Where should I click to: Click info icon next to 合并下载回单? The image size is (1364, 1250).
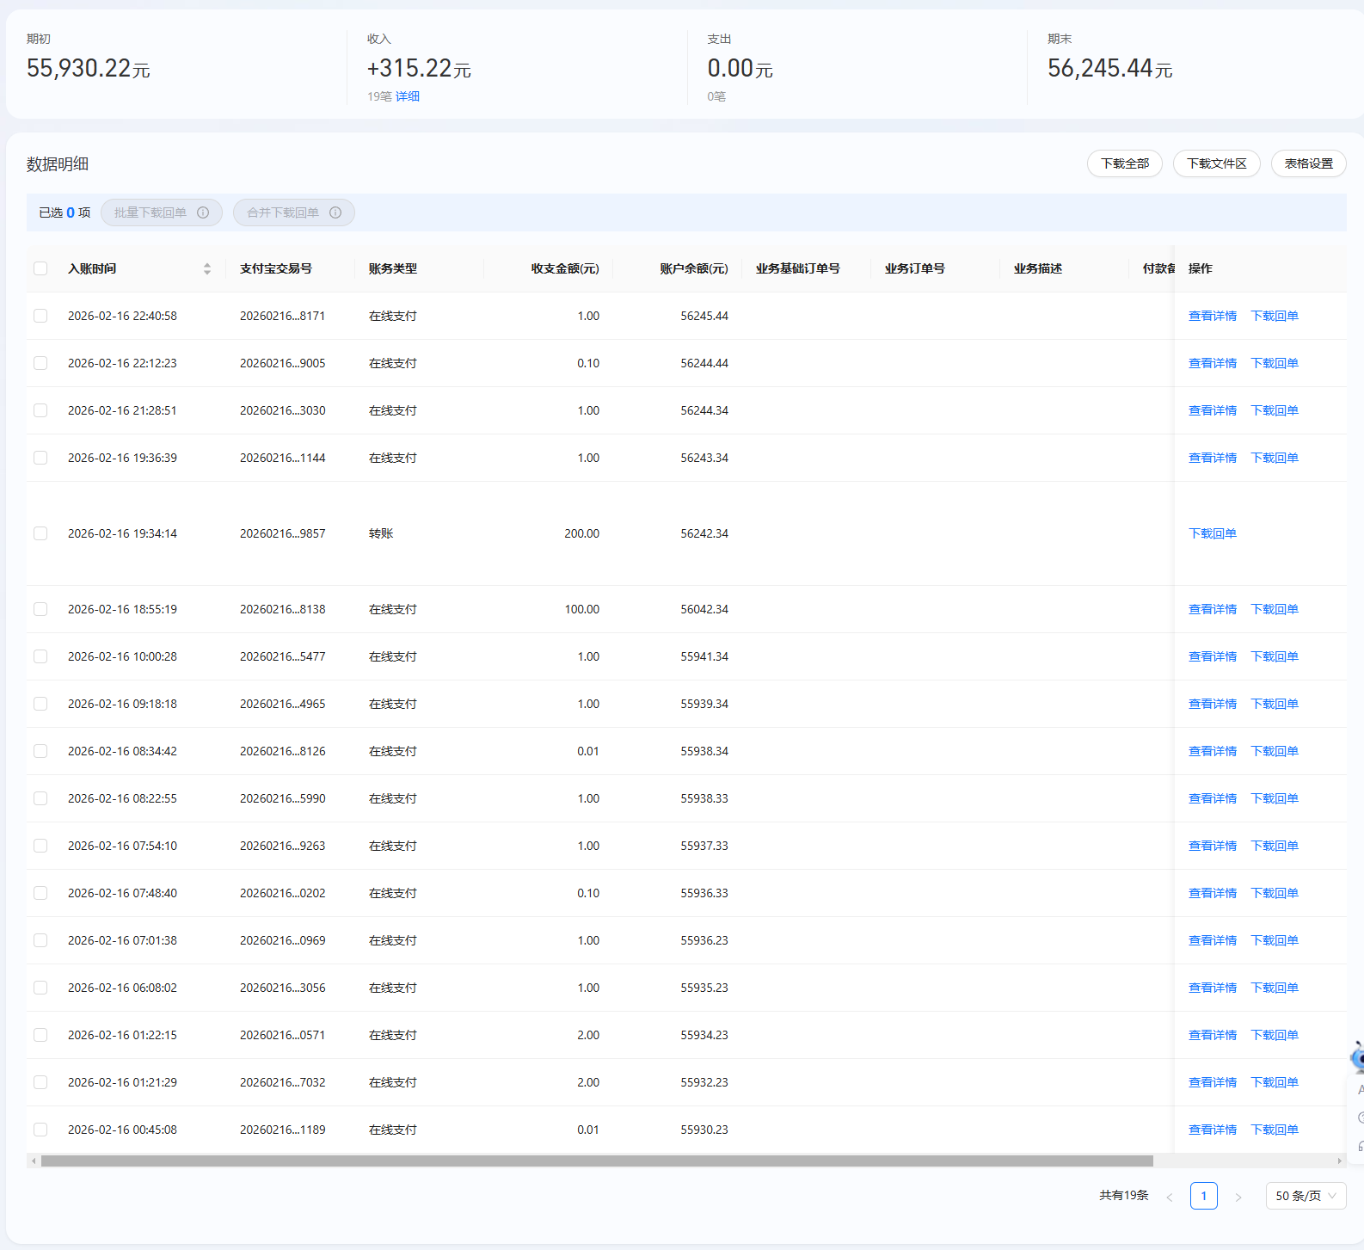[x=335, y=212]
